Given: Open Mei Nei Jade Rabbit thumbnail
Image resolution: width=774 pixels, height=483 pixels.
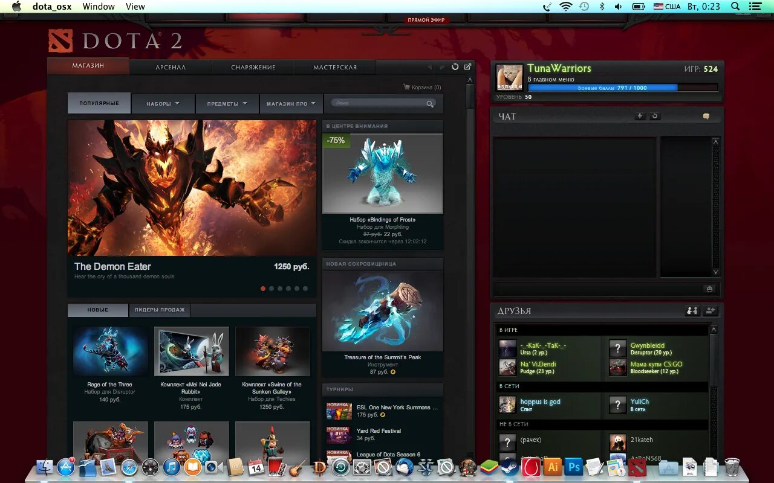Looking at the screenshot, I should click(x=192, y=351).
